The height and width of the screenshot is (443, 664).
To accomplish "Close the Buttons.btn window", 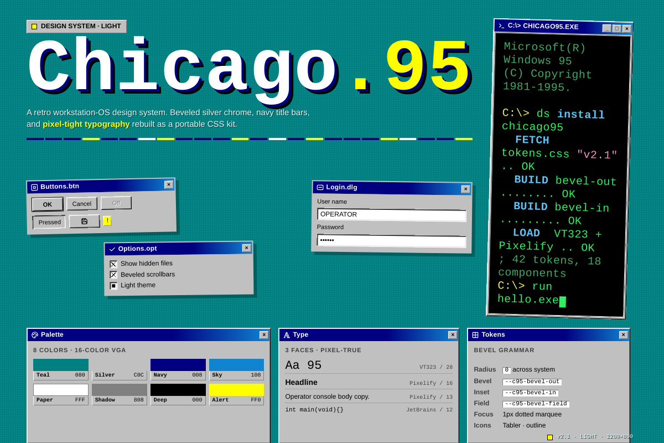I will (169, 184).
